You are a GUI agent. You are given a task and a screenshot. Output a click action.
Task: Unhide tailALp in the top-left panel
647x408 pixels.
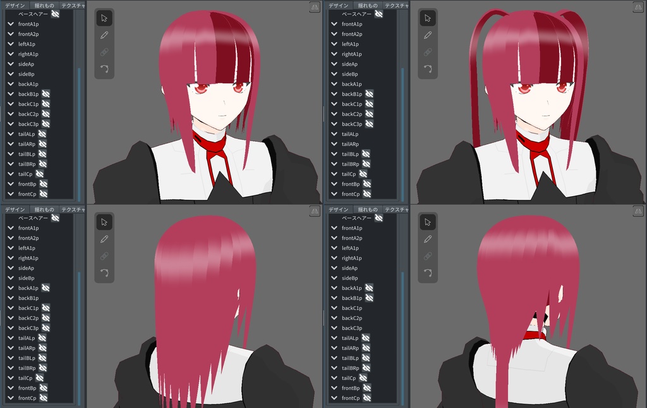tap(42, 134)
